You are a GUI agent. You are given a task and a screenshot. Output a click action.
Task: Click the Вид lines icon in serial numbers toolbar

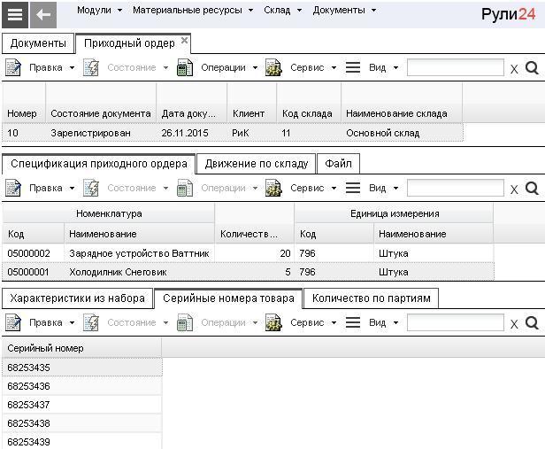click(353, 322)
